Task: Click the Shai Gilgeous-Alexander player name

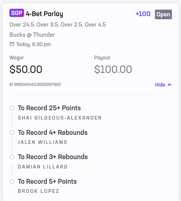Action: click(x=60, y=118)
